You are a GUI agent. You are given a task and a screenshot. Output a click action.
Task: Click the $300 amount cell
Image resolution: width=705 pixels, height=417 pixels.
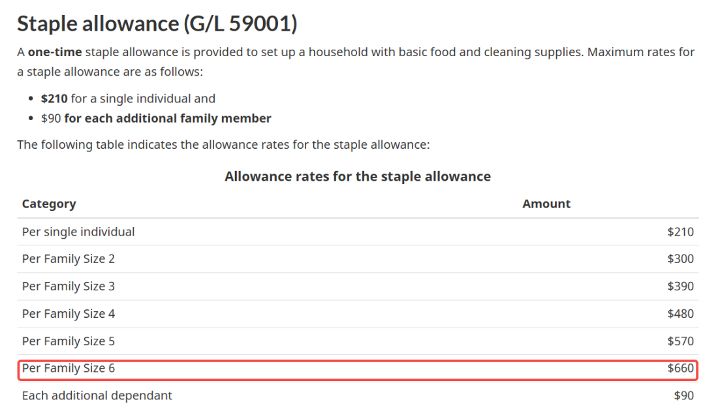point(680,259)
